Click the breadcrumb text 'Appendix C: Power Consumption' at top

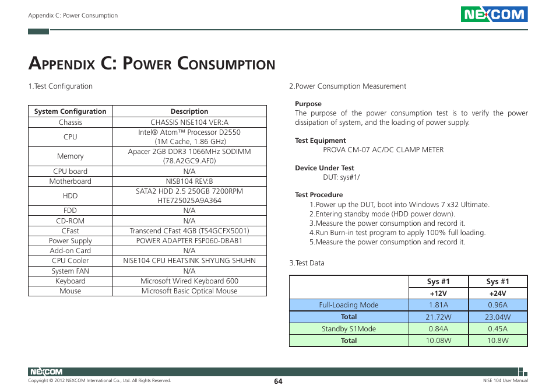click(73, 15)
